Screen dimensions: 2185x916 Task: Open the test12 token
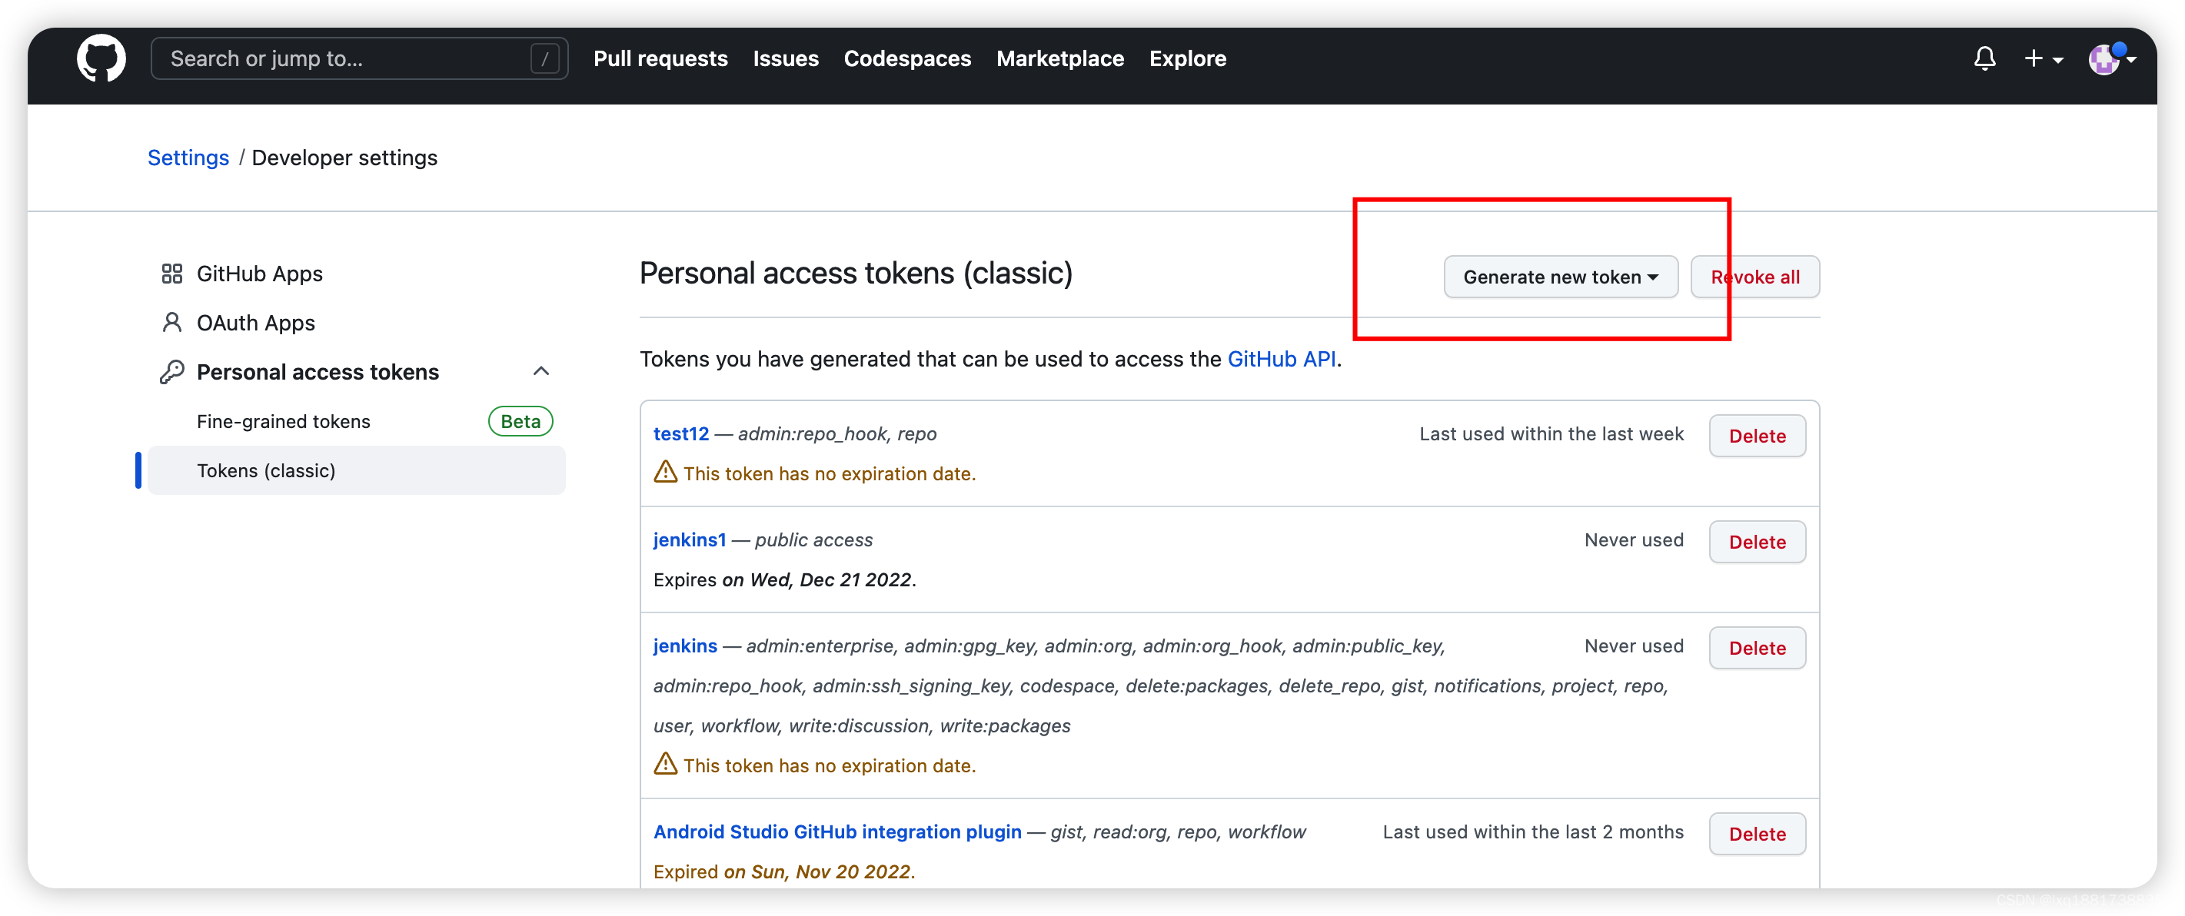tap(680, 433)
